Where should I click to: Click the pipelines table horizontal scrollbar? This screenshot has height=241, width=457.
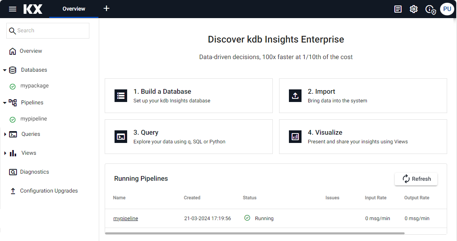[x=255, y=234]
